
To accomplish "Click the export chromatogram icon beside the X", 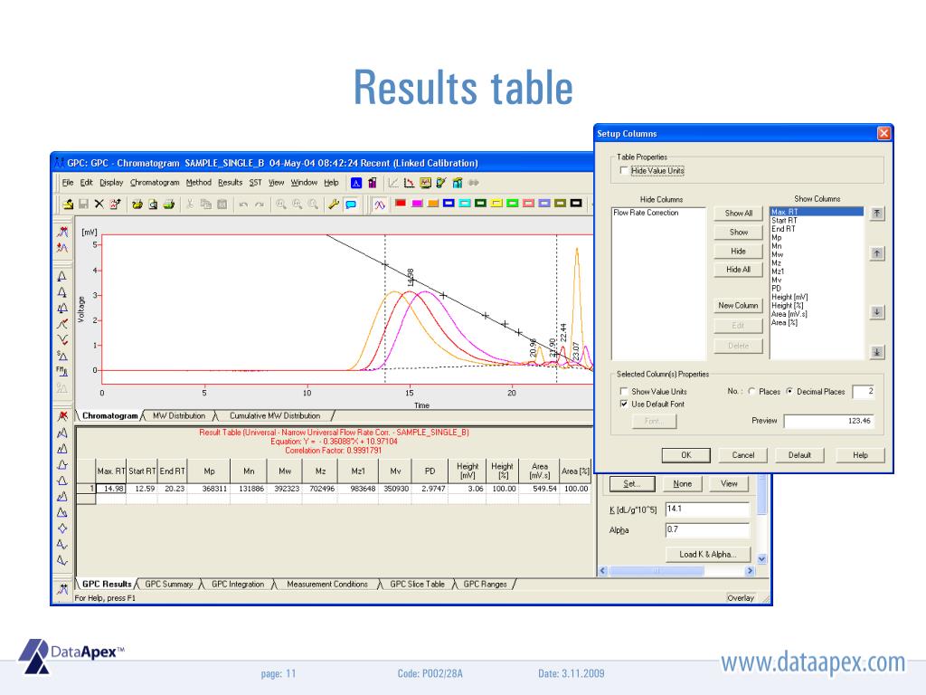I will [x=115, y=204].
